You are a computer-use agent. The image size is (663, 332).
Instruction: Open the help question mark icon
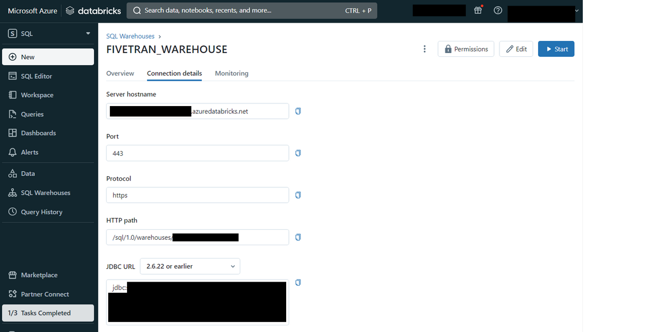pyautogui.click(x=498, y=10)
